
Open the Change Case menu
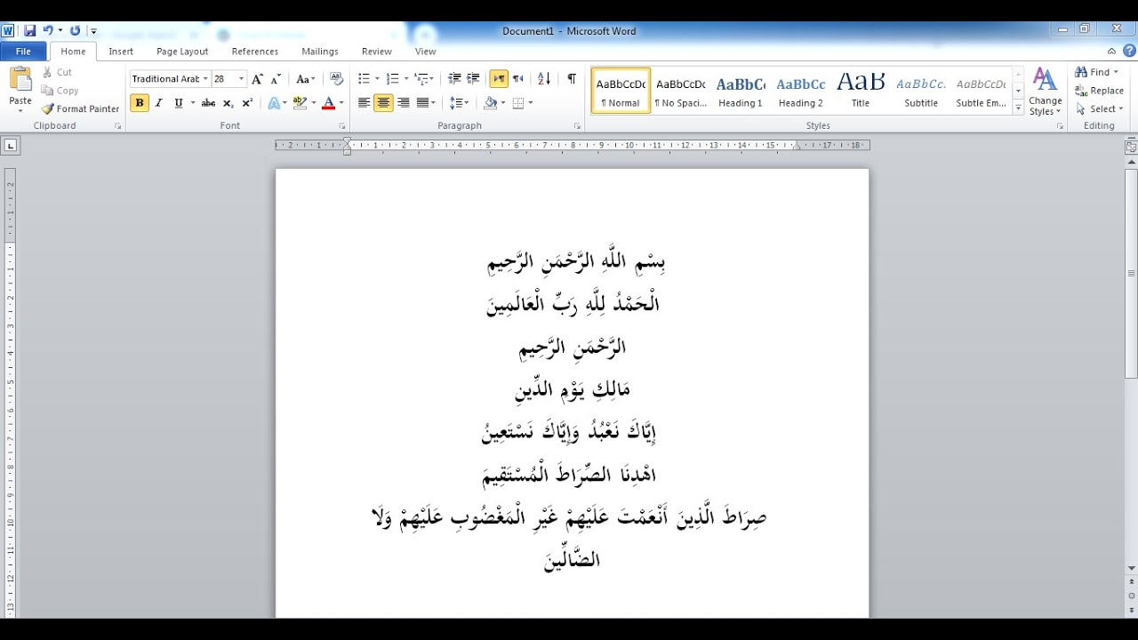pyautogui.click(x=305, y=79)
